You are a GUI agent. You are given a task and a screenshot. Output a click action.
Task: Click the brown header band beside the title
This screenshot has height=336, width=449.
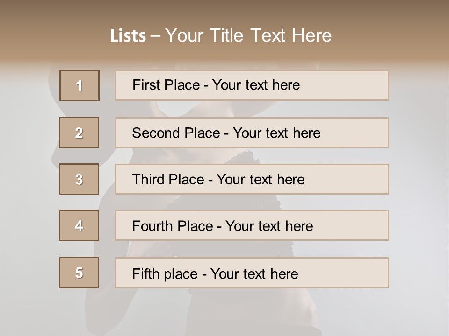click(x=393, y=33)
